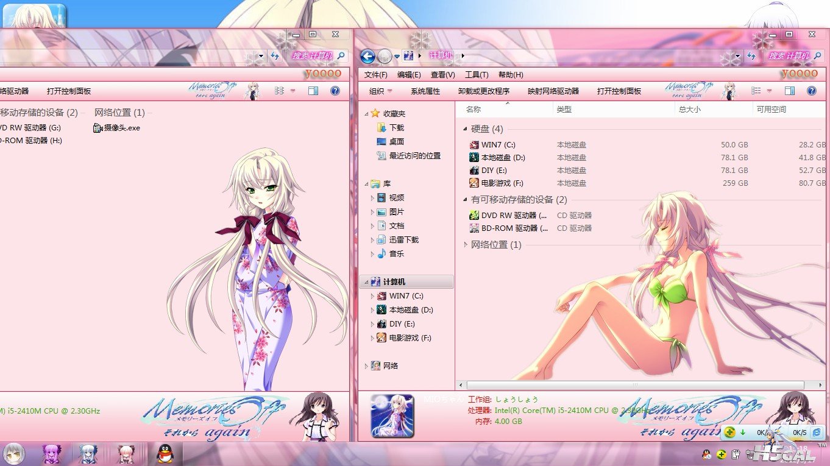Viewport: 830px width, 466px height.
Task: Click the computer icon in the right address bar
Action: pos(408,56)
